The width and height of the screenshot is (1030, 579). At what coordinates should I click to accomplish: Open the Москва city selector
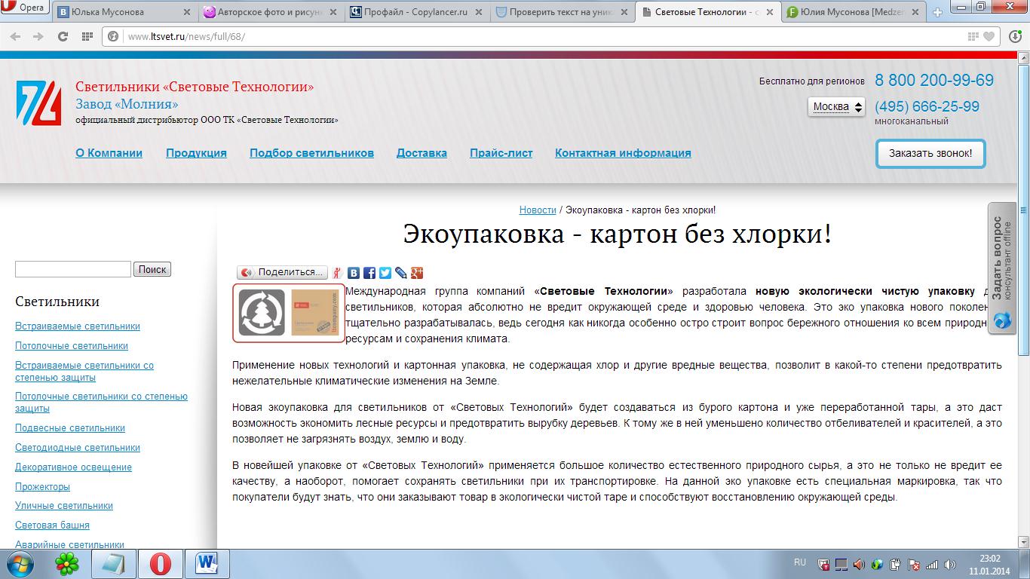click(835, 107)
